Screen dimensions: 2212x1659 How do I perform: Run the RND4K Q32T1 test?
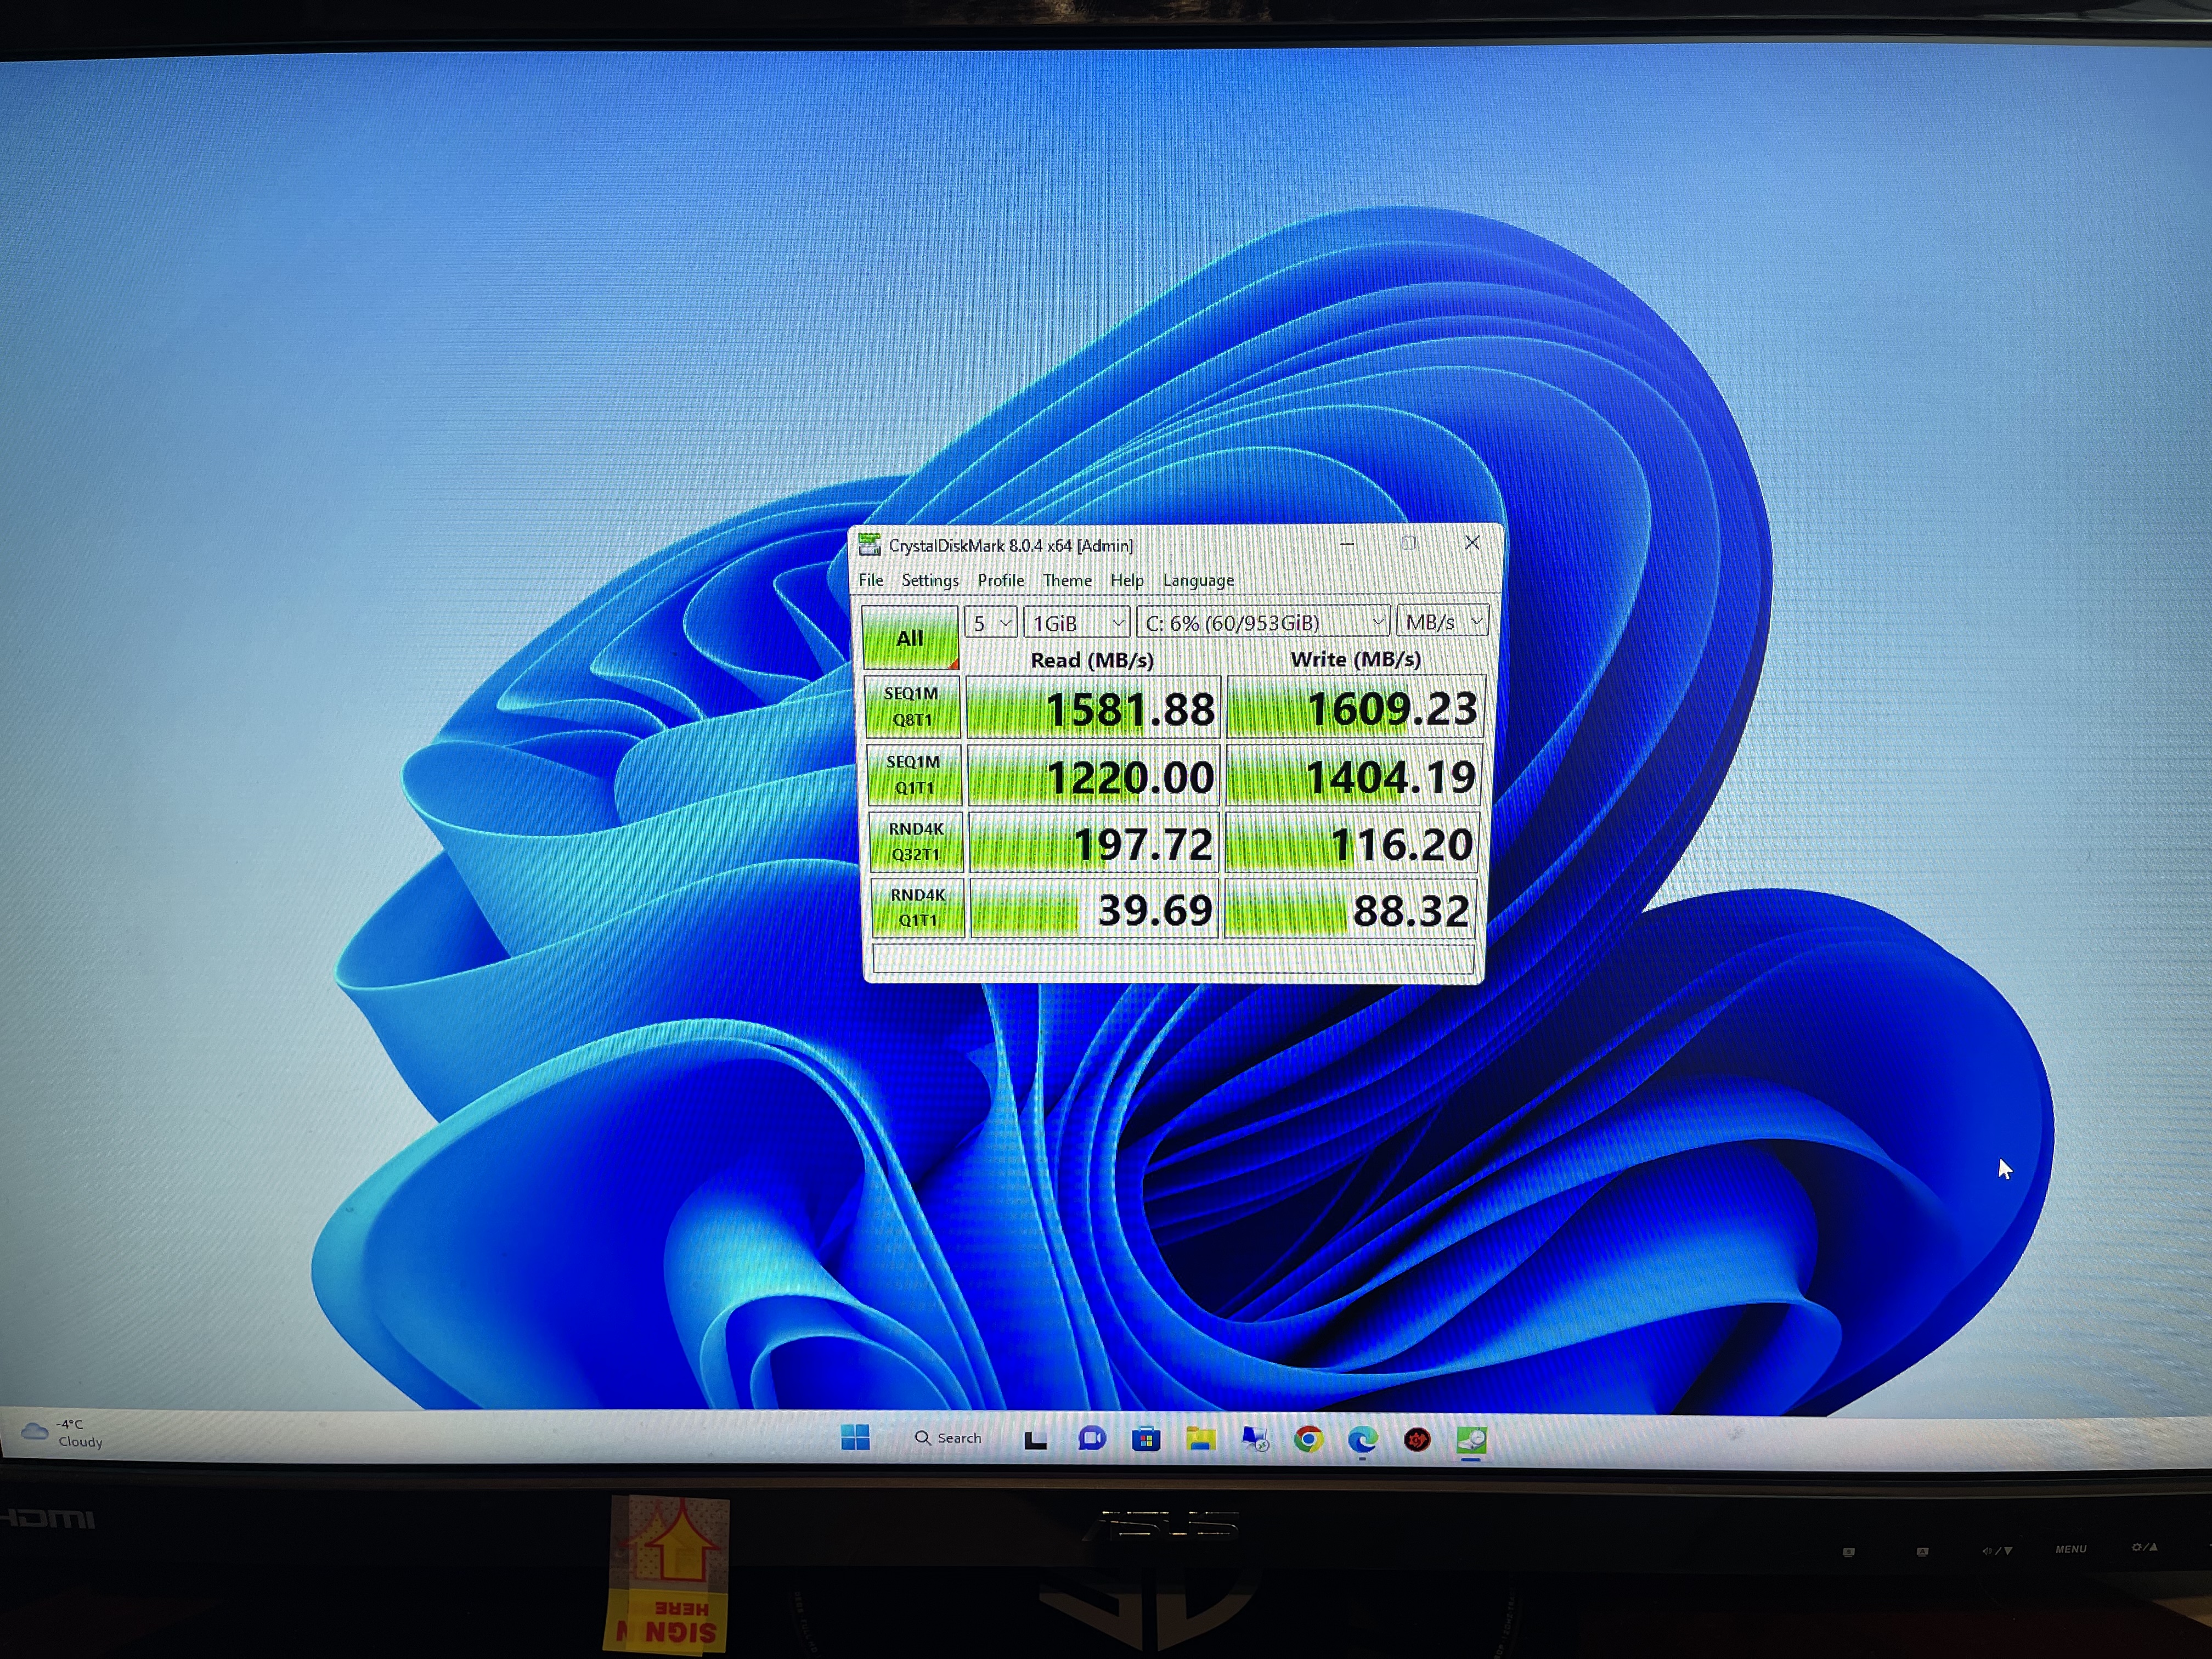(916, 842)
